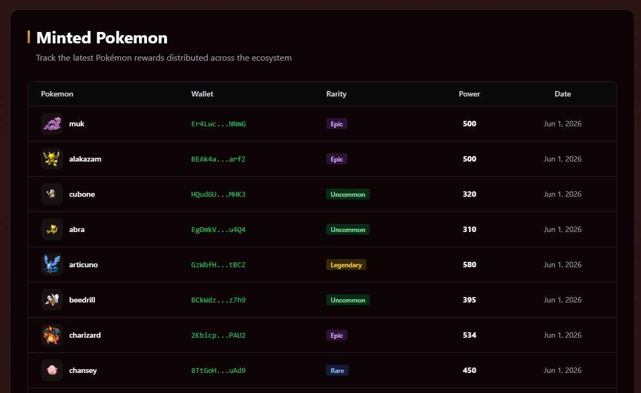This screenshot has width=641, height=393.
Task: Click the Rarity column header
Action: point(337,94)
